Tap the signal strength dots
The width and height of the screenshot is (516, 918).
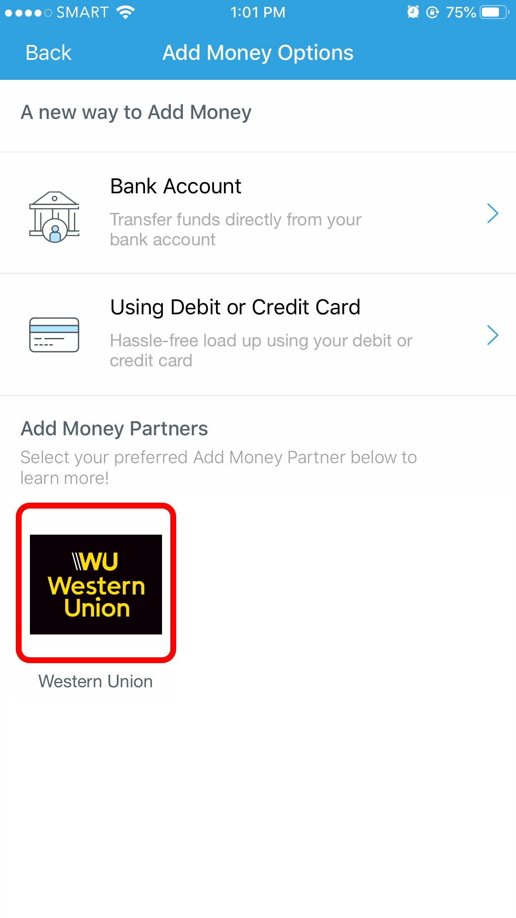point(28,13)
